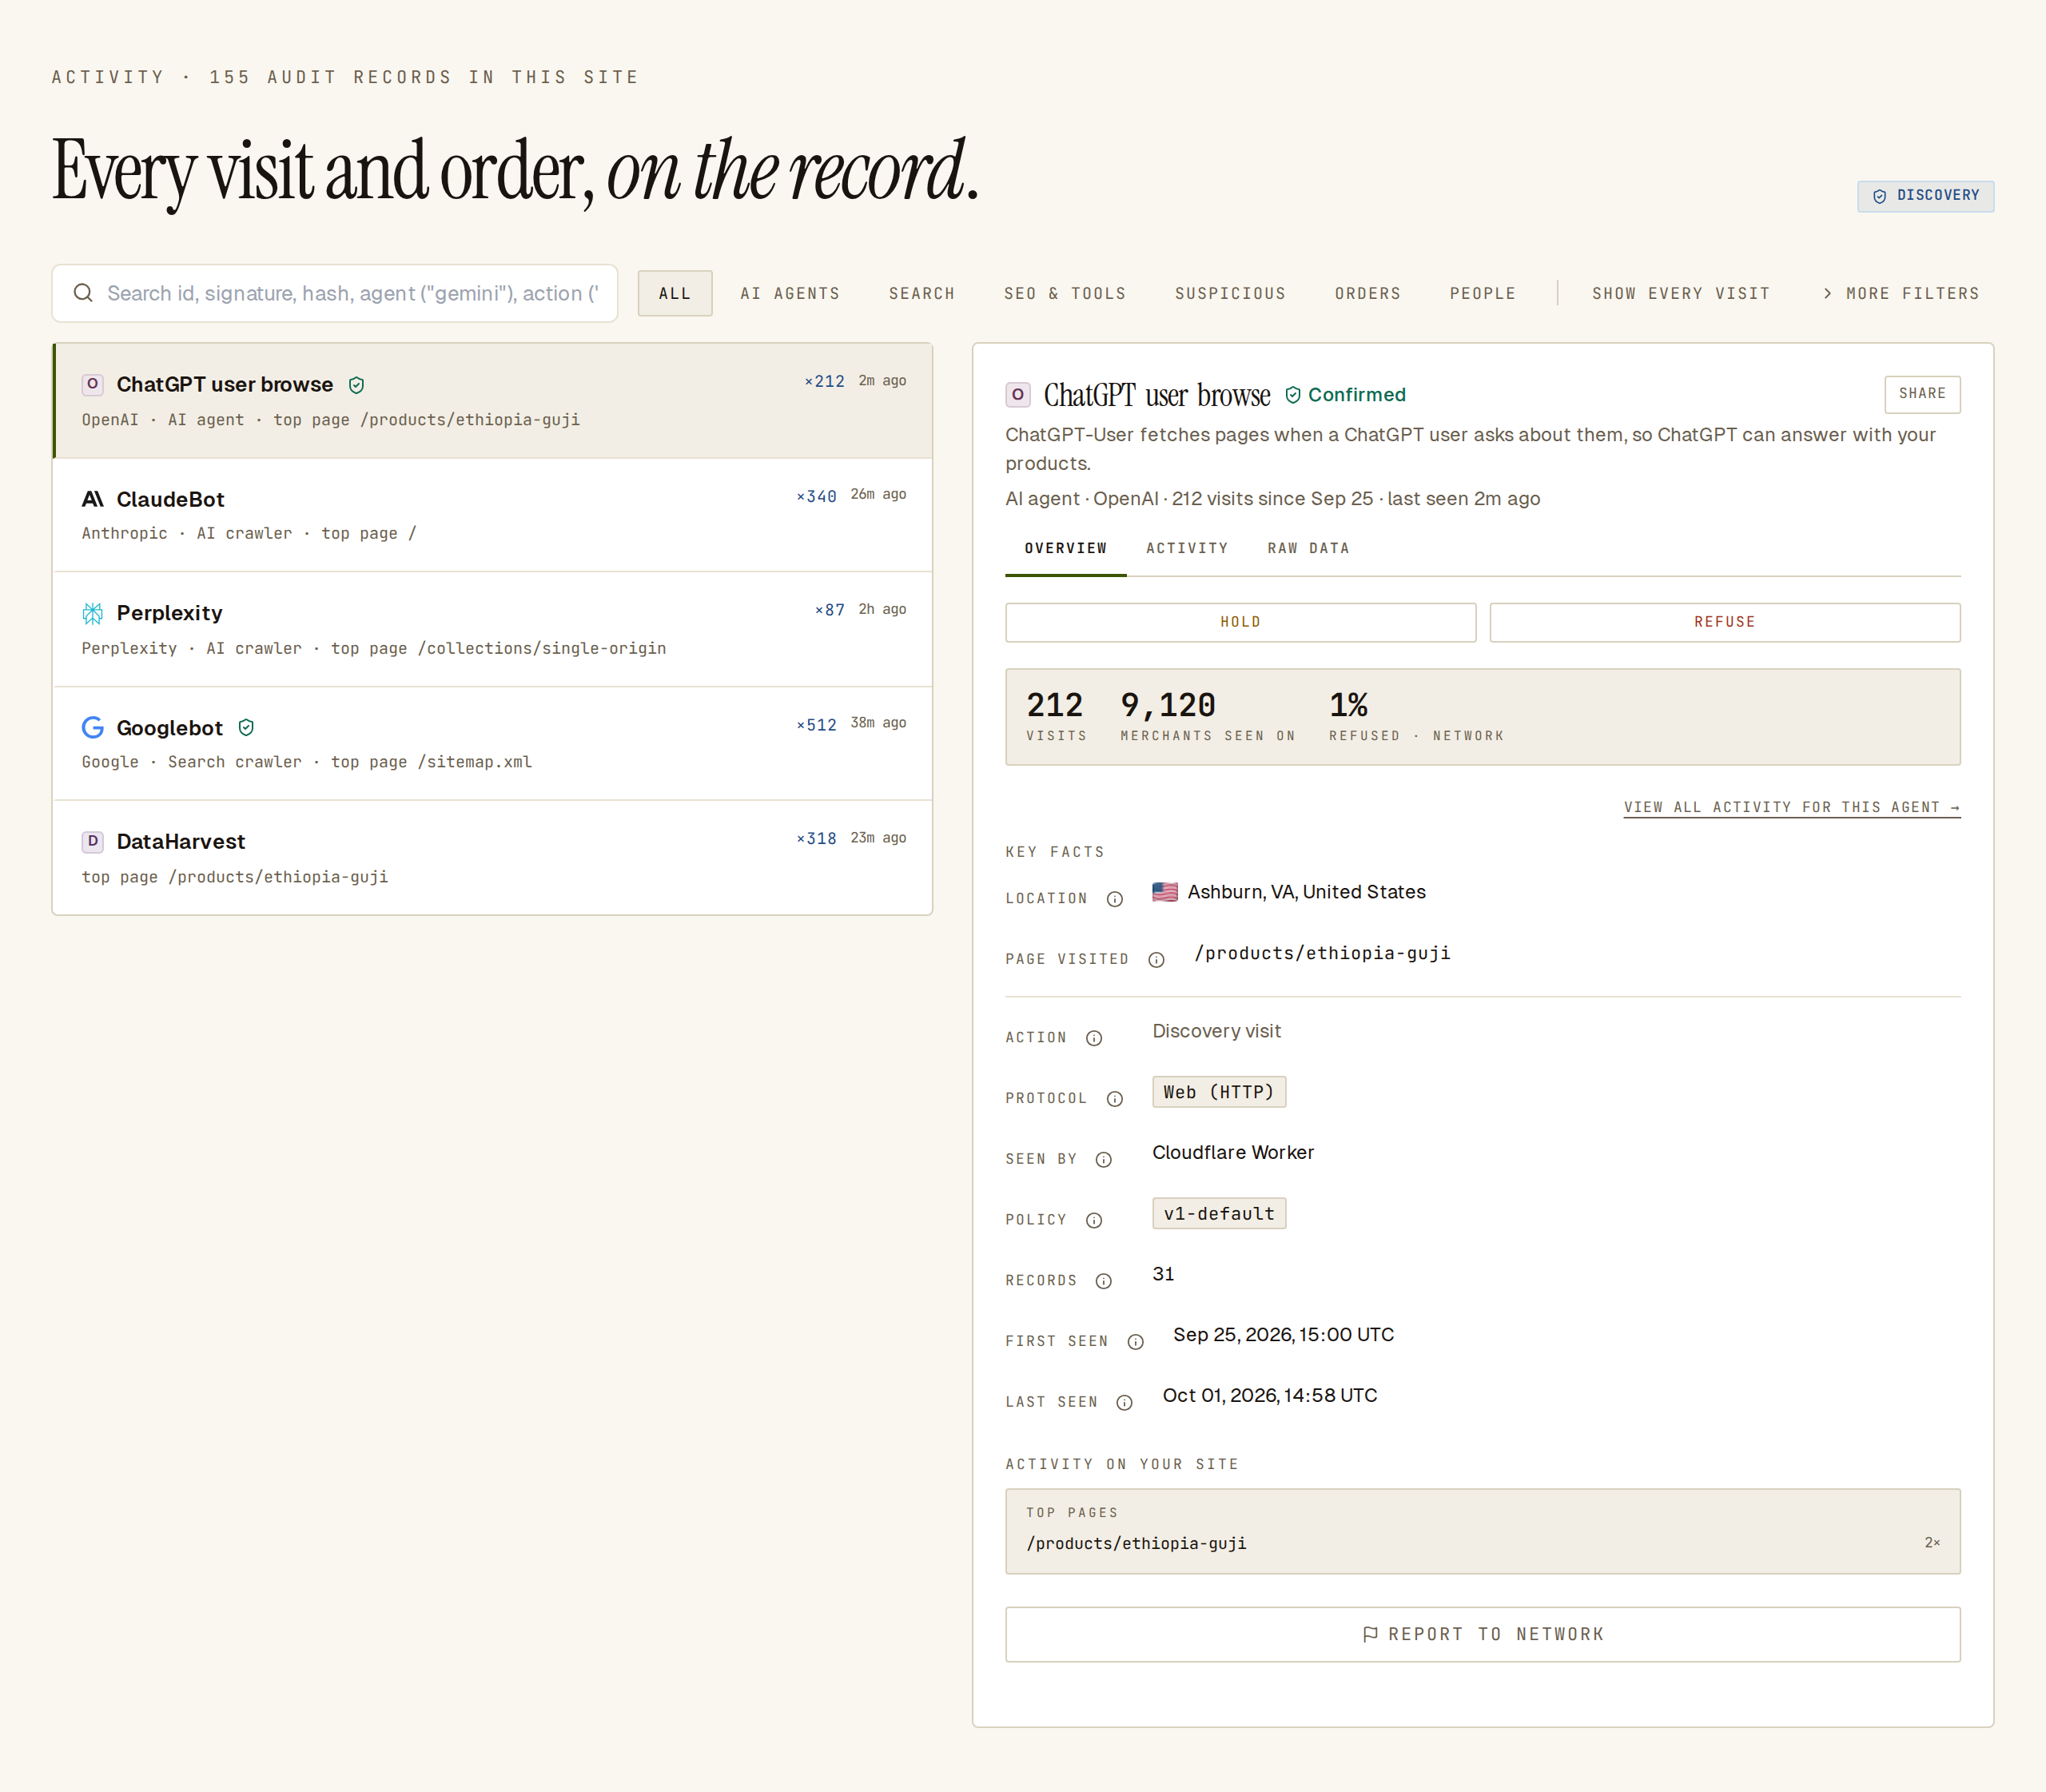Image resolution: width=2046 pixels, height=1792 pixels.
Task: Click the 9,120 merchants seen on stat
Action: click(1208, 716)
